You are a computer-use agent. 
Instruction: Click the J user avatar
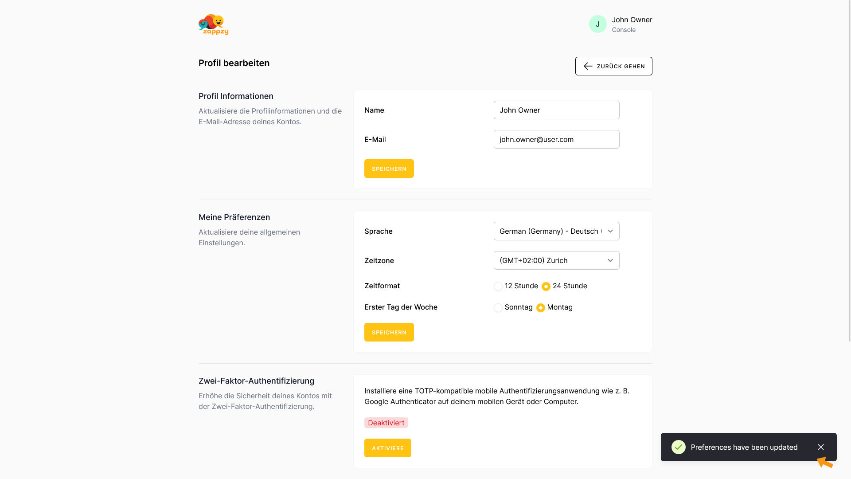coord(597,24)
